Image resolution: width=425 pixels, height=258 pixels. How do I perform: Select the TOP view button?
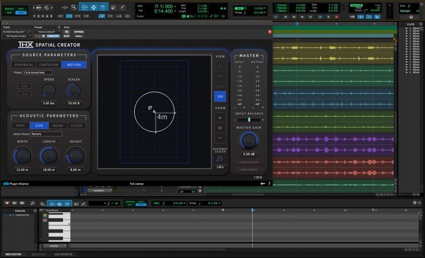point(220,97)
